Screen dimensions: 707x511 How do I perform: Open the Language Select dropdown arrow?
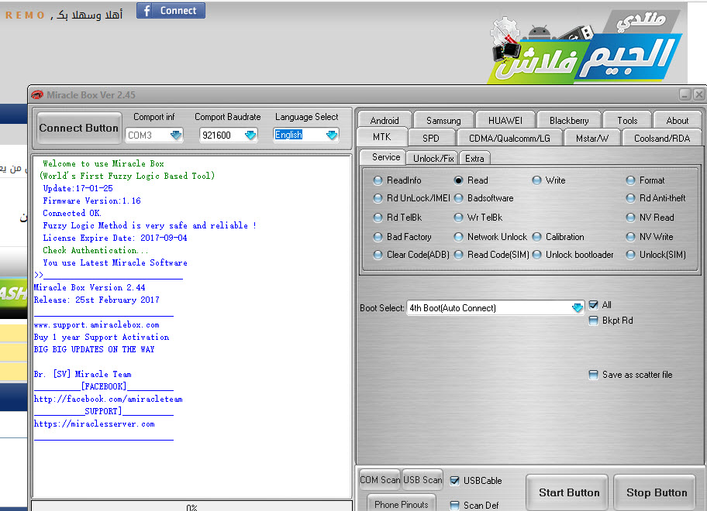[332, 135]
